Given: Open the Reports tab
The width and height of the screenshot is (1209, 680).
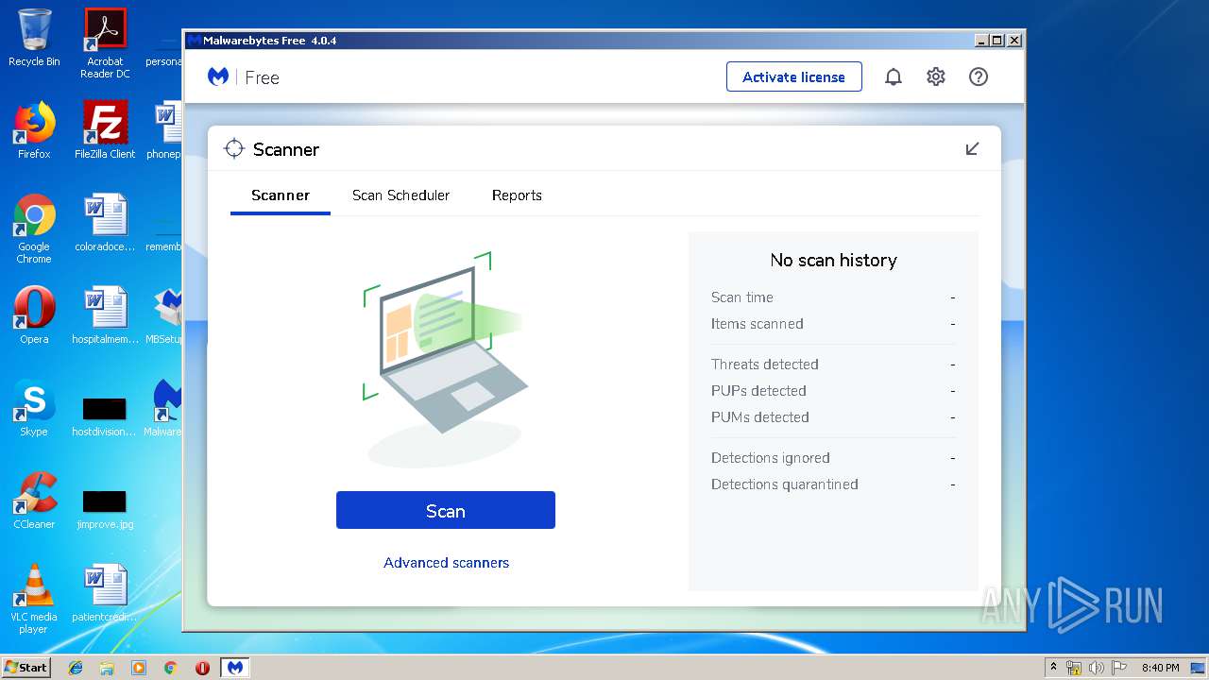Looking at the screenshot, I should point(517,195).
